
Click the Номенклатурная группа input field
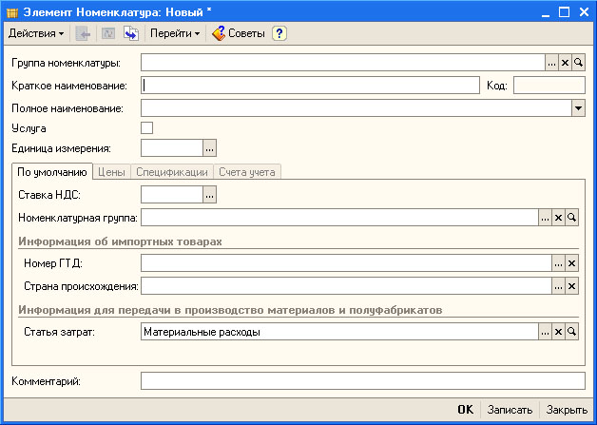coord(339,218)
